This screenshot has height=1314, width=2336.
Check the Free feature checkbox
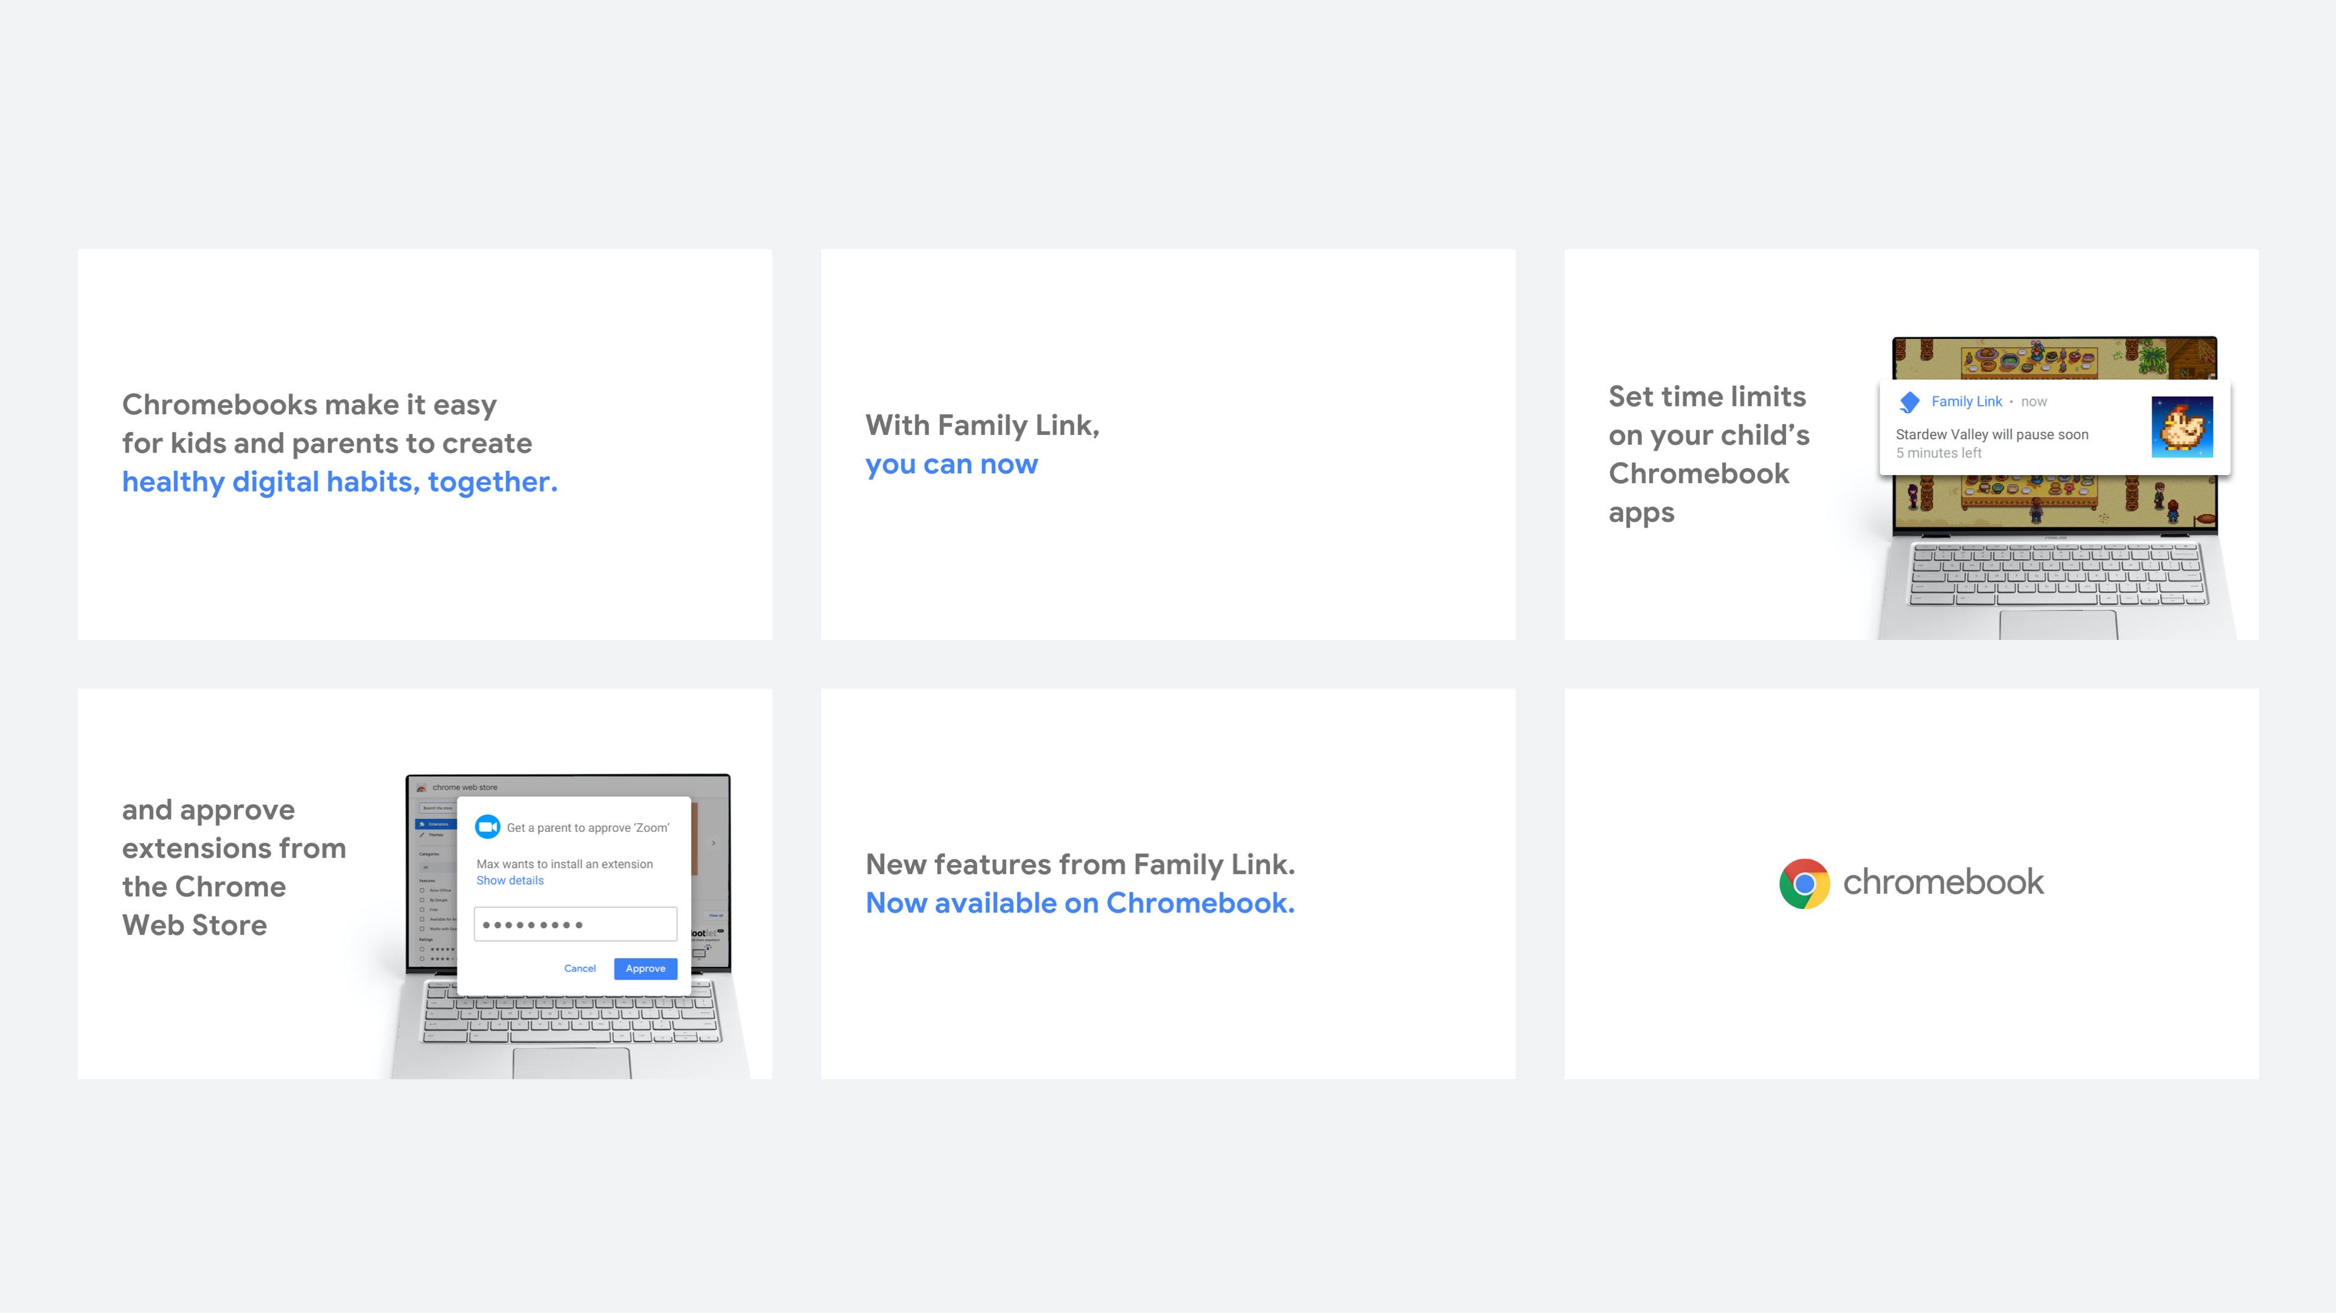[423, 909]
